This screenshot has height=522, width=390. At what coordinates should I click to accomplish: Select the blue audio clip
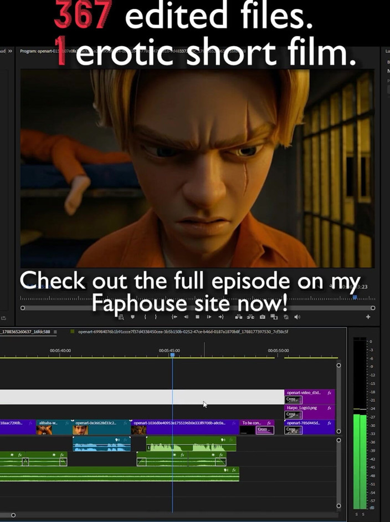(101, 444)
